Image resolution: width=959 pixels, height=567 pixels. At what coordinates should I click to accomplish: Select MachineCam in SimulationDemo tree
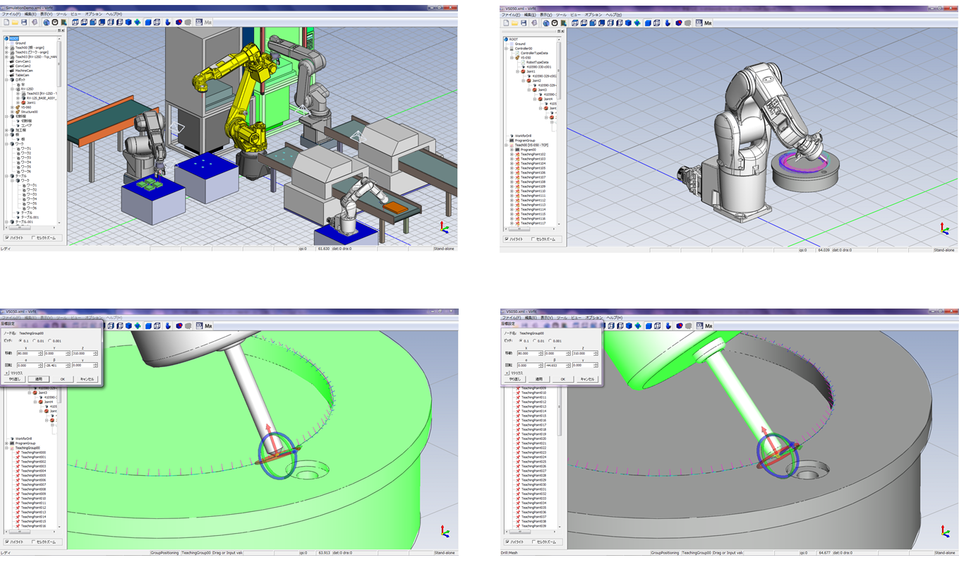[x=24, y=71]
